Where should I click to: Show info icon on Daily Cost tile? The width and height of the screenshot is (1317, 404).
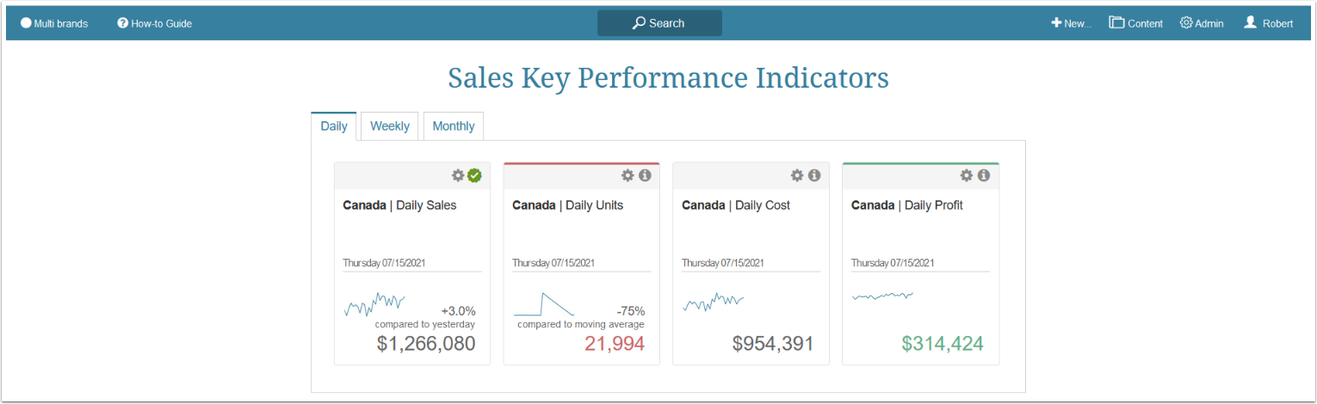[814, 175]
